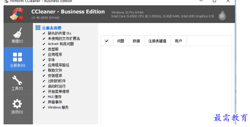Toggle MUI 缓存 checkbox
The image size is (250, 127).
coord(44,97)
